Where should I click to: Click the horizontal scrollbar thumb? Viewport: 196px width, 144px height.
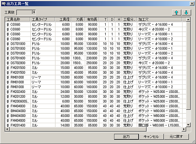click(x=78, y=129)
